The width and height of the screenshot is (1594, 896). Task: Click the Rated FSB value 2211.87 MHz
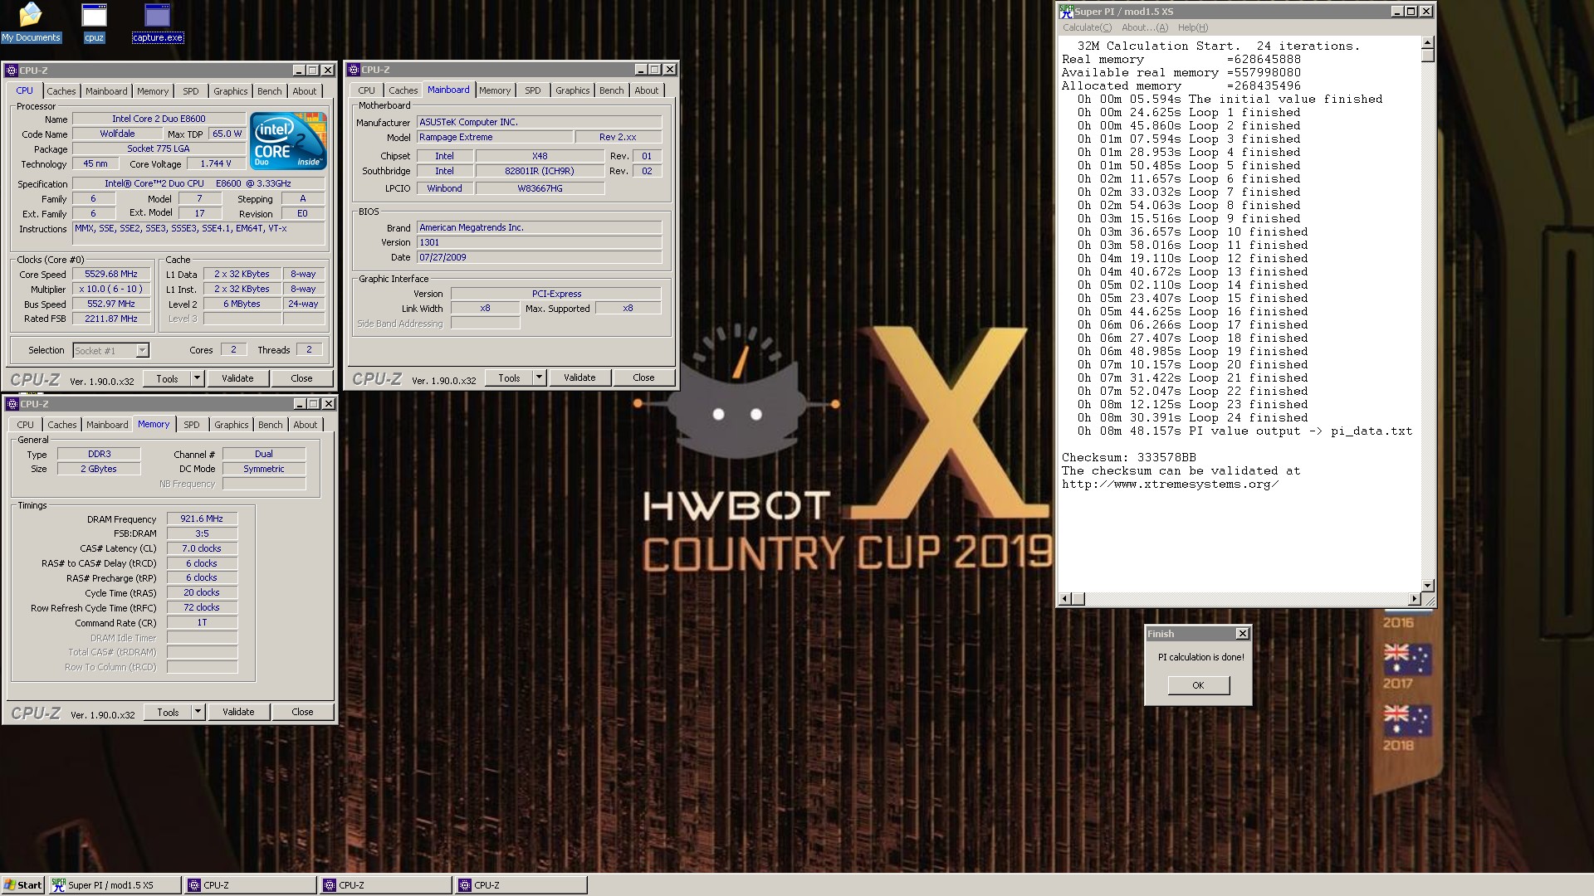click(x=111, y=319)
